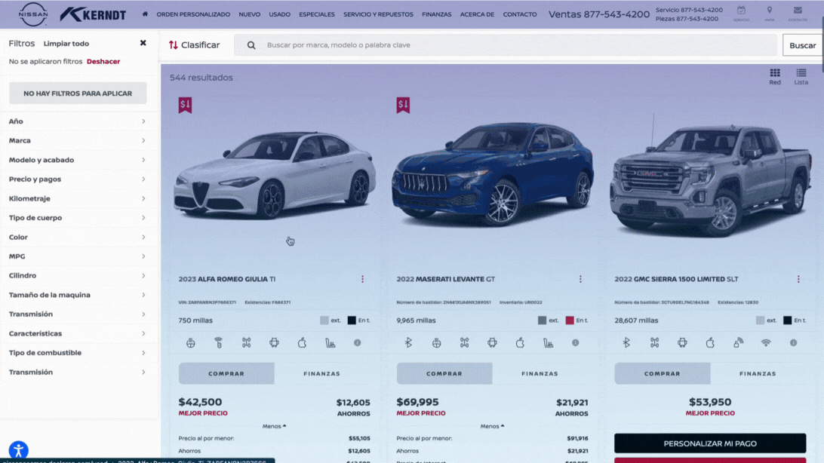Expand the Tamaño de la maquina filter

(x=77, y=295)
